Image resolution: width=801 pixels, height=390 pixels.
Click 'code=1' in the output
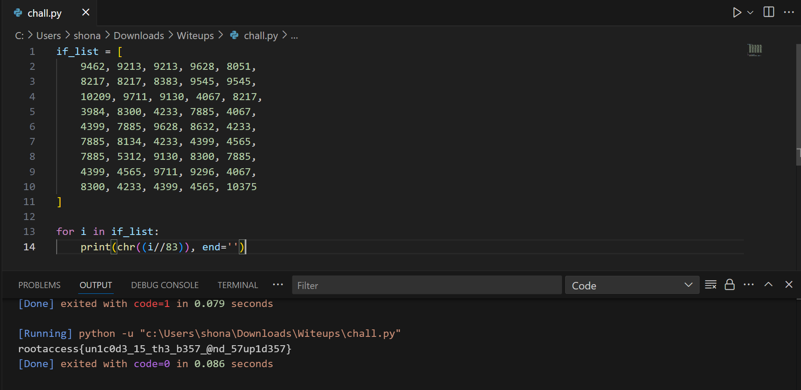coord(152,303)
